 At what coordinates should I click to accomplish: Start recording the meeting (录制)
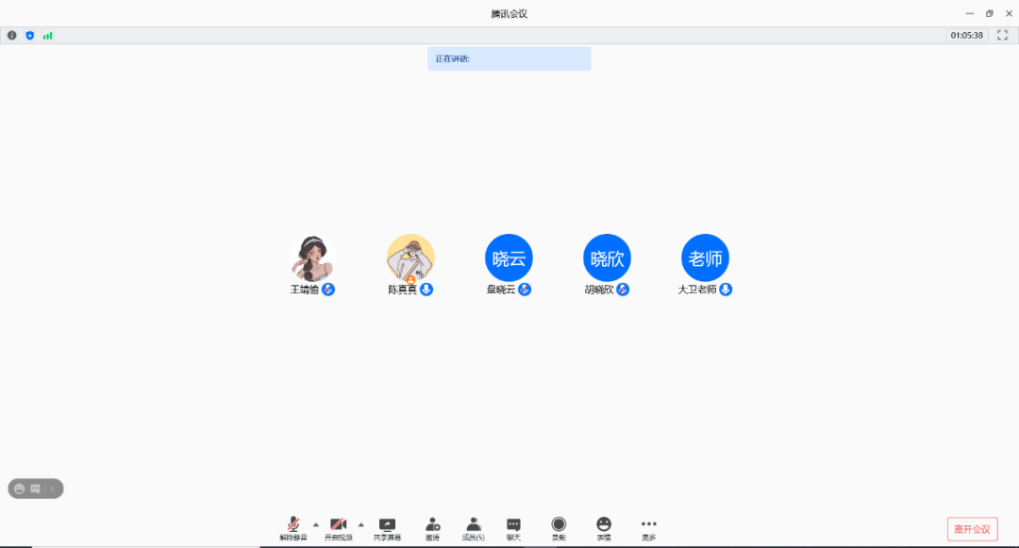(559, 527)
